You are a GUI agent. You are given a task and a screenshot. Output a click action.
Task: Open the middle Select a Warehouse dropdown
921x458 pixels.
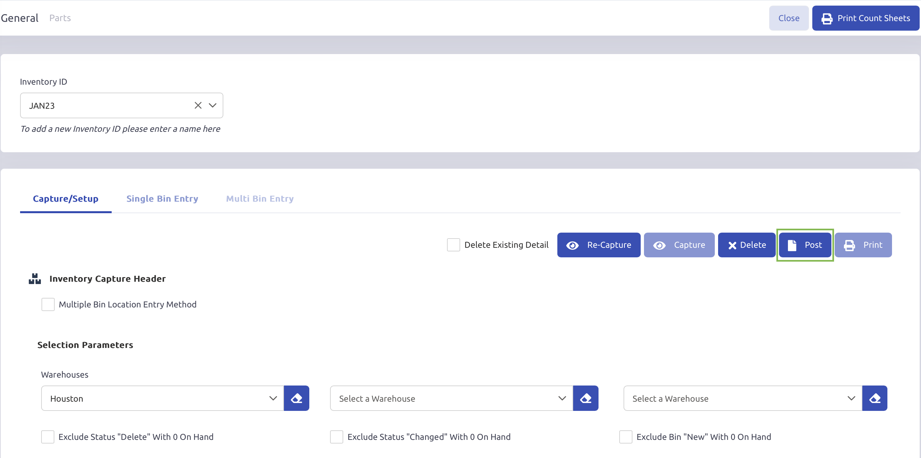click(x=451, y=398)
